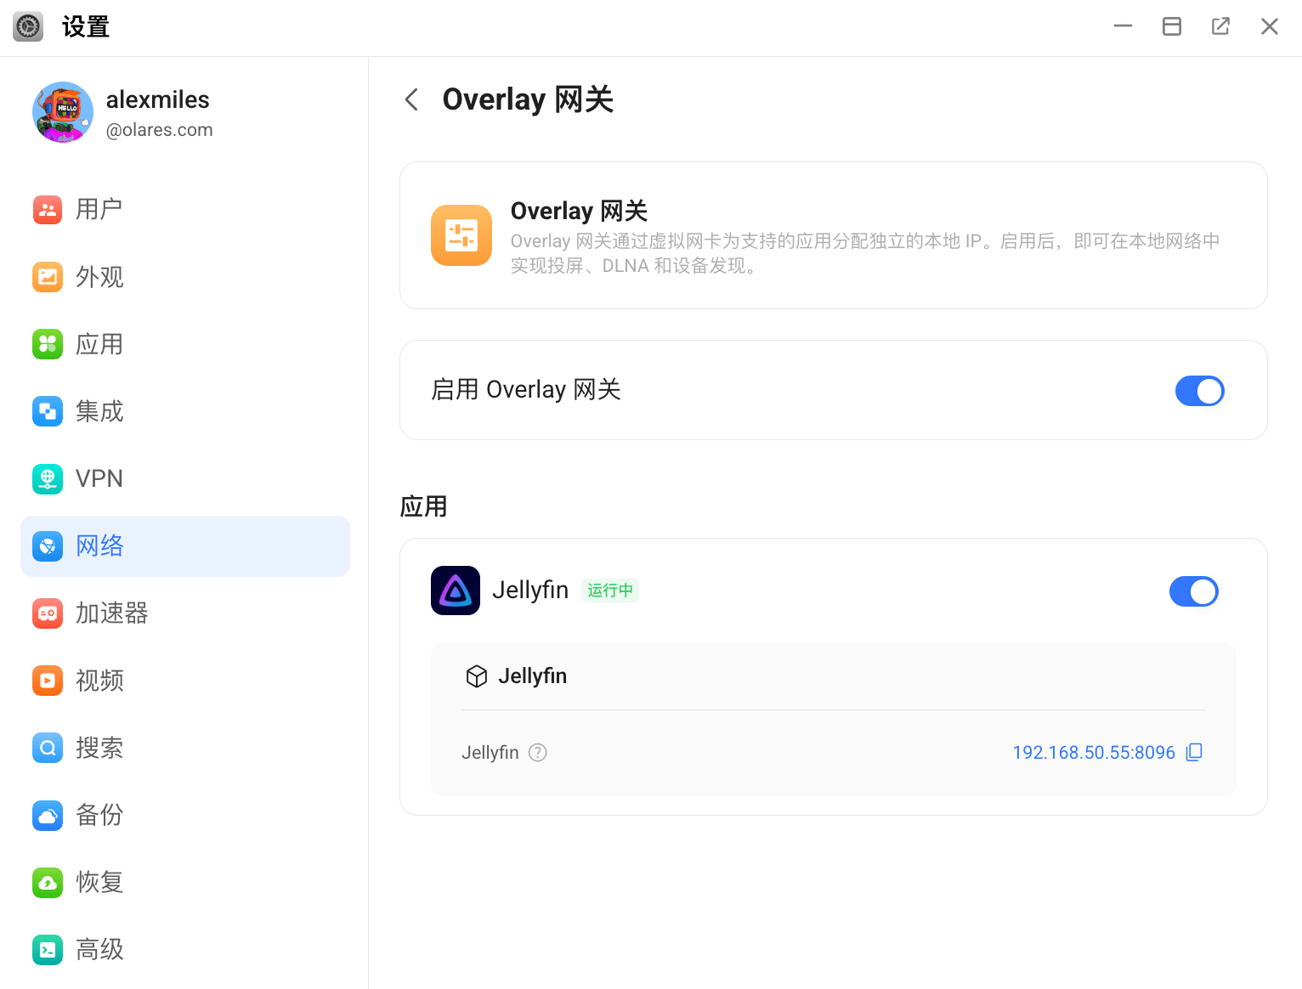The image size is (1302, 989).
Task: Open the 恢复 settings entry
Action: [x=185, y=883]
